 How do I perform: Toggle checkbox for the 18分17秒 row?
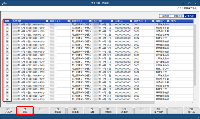tap(7, 35)
